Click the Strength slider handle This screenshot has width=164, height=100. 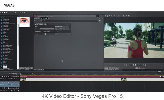pyautogui.click(x=45, y=34)
